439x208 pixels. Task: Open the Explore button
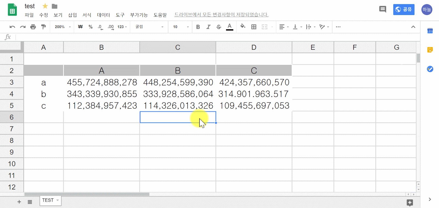click(x=410, y=203)
